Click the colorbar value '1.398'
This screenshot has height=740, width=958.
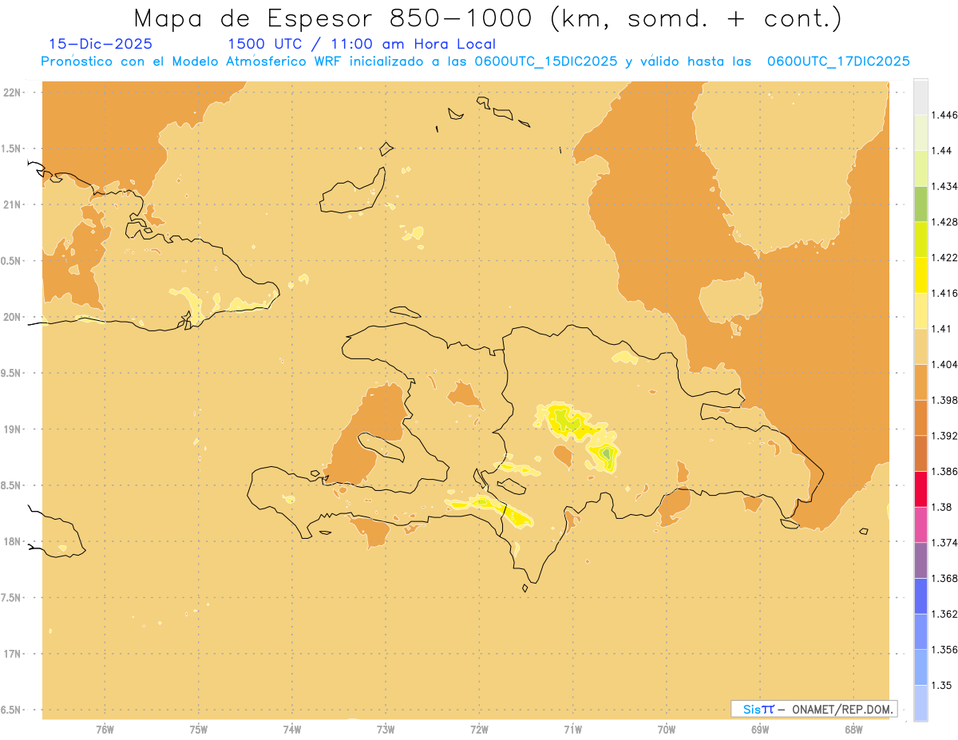point(946,400)
